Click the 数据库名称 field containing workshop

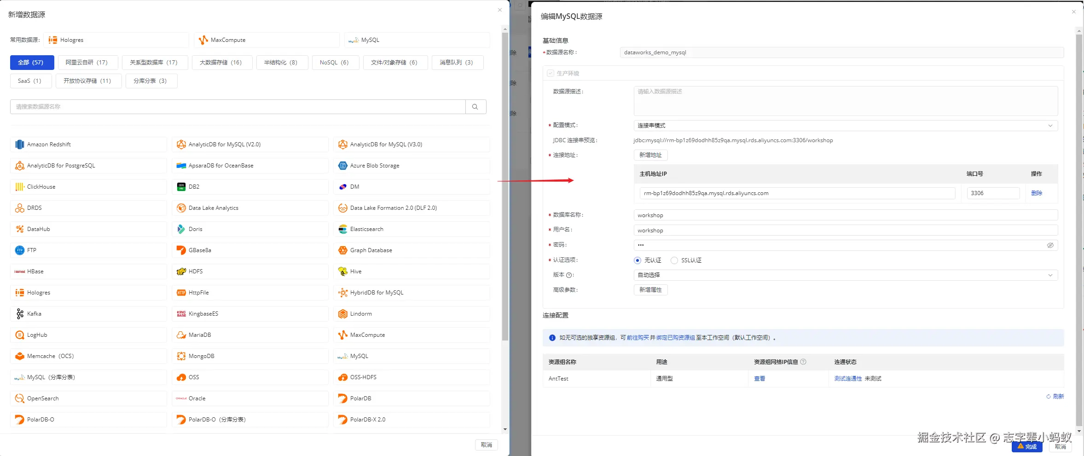pos(846,215)
